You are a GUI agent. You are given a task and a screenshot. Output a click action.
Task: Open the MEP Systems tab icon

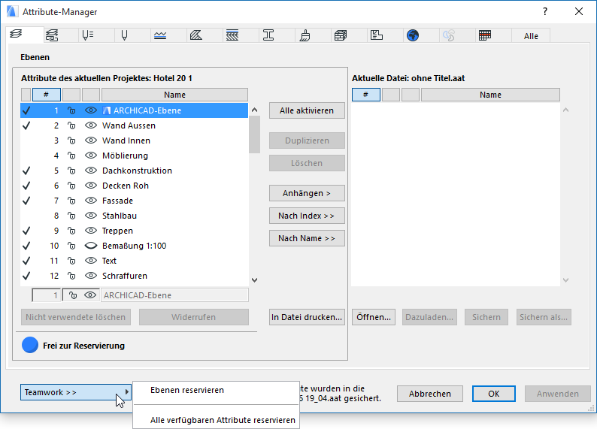(449, 35)
